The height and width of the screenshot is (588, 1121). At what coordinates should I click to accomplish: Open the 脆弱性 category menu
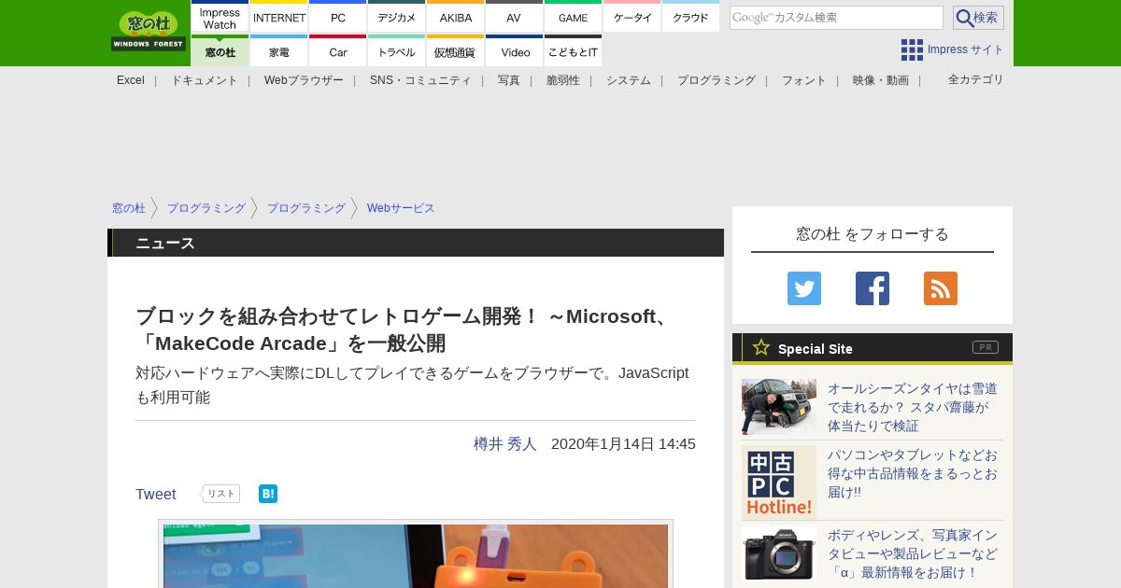click(x=563, y=80)
